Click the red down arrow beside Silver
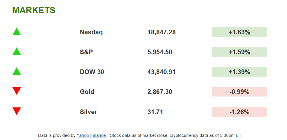287x140 pixels. [16, 111]
